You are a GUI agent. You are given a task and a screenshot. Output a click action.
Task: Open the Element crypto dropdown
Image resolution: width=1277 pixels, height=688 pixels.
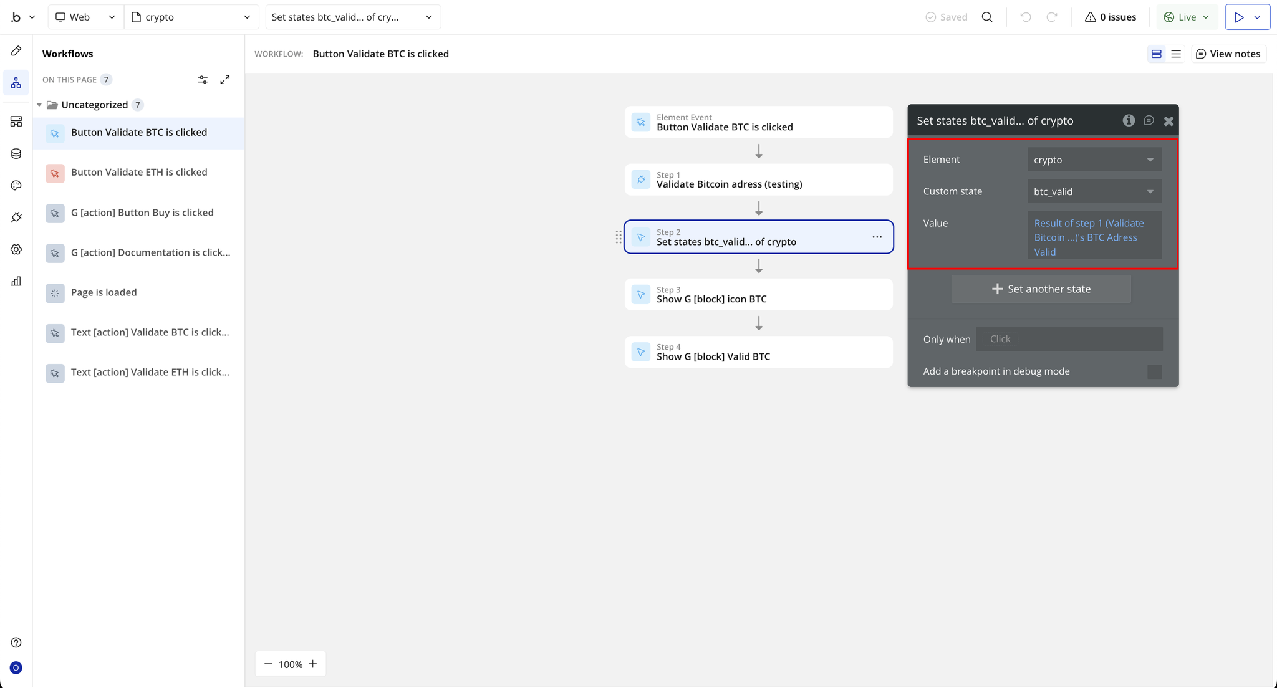click(x=1094, y=160)
